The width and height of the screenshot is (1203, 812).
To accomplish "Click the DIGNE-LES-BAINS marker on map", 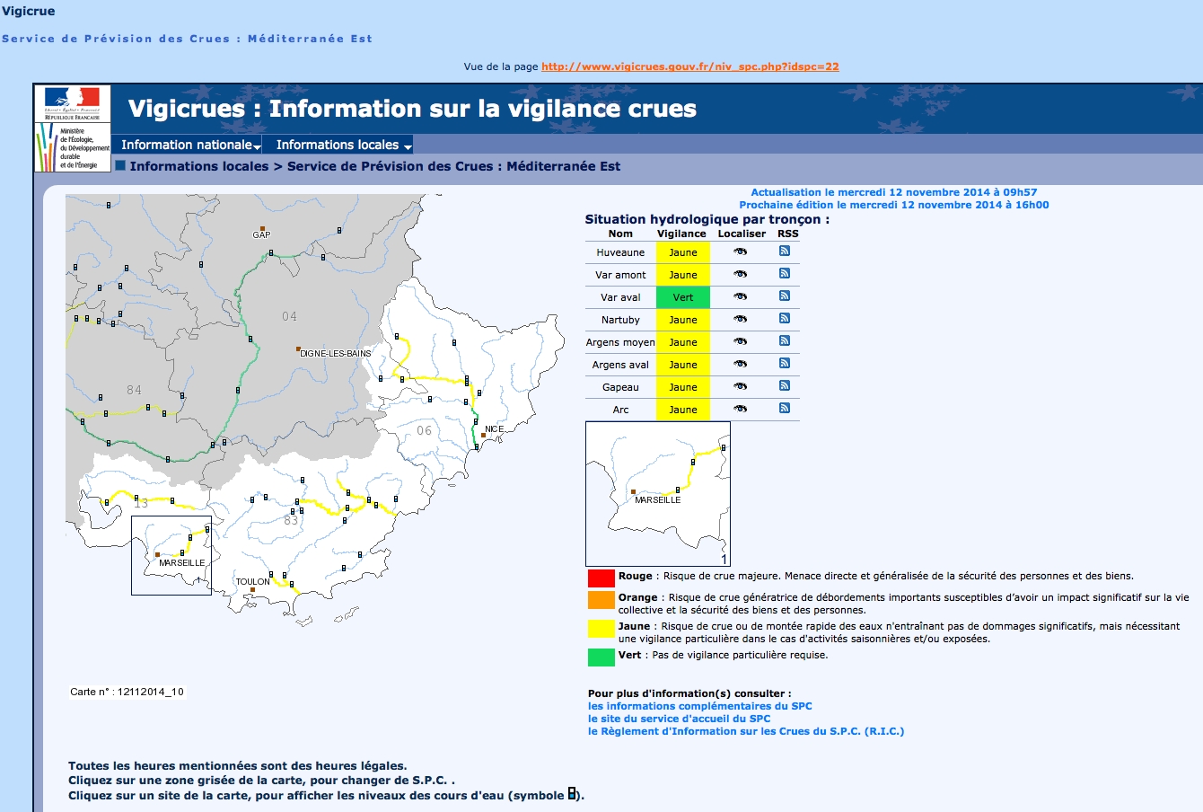I will click(298, 349).
